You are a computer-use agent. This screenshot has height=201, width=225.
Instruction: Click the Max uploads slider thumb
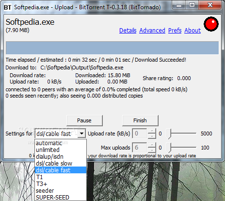169,148
